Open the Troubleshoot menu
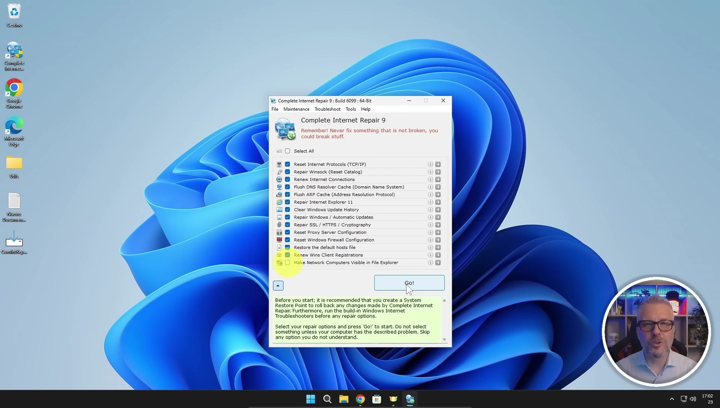The height and width of the screenshot is (408, 720). (327, 109)
